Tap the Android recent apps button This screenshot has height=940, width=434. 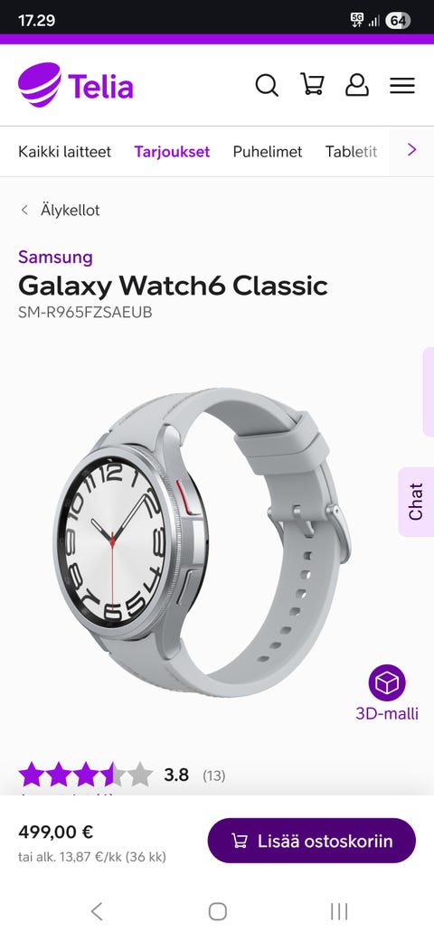[339, 911]
